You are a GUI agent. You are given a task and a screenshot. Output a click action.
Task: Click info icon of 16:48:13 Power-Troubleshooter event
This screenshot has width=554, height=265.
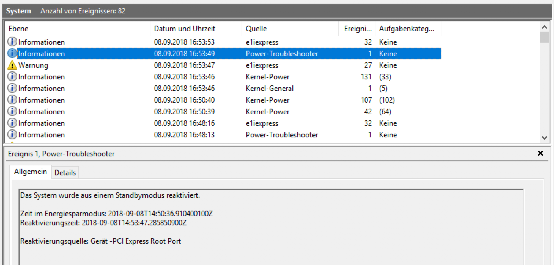12,134
